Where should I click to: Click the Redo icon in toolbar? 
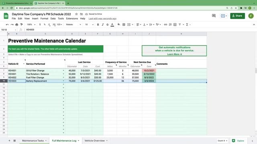(12, 24)
